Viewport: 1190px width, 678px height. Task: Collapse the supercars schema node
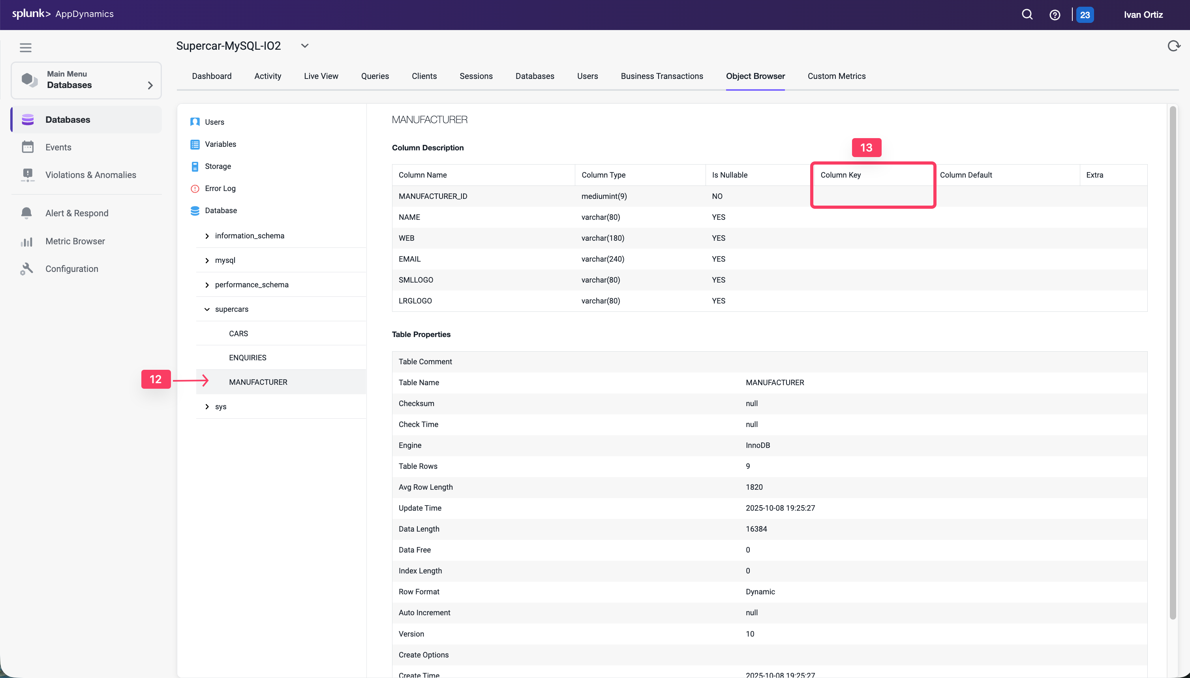click(x=208, y=309)
